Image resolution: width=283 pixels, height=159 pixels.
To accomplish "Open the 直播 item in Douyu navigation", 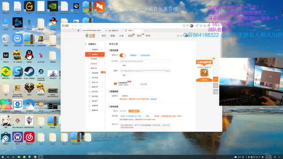I will pos(113,36).
